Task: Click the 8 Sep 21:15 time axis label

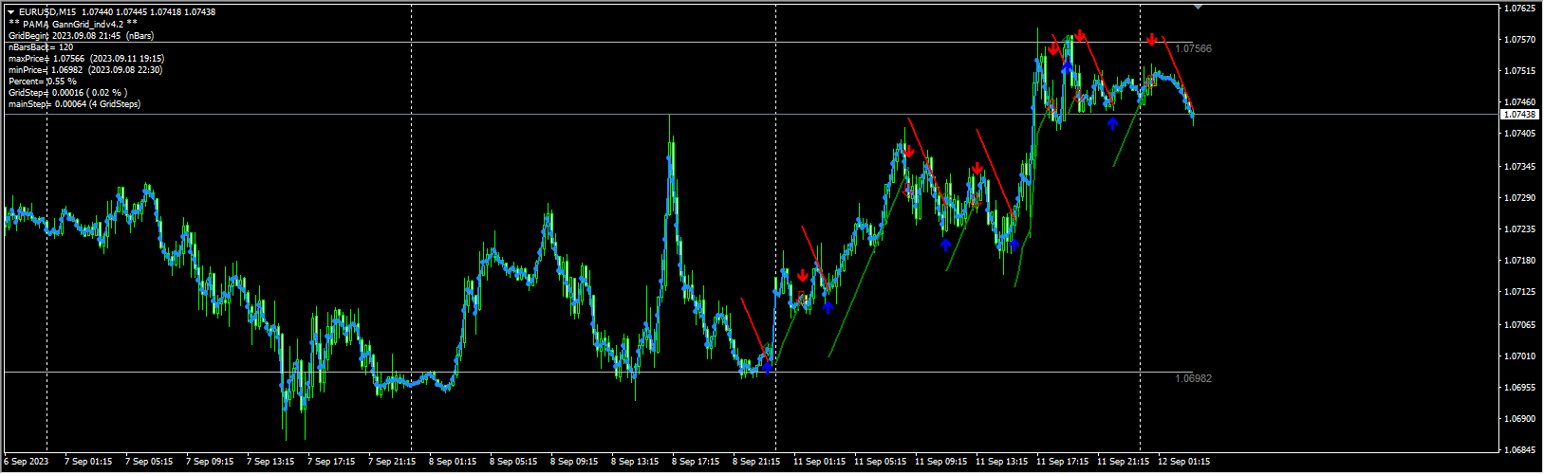Action: 756,462
